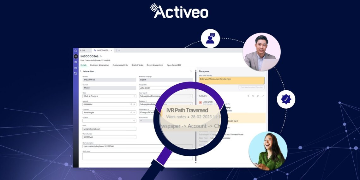Viewport: 360px width, 180px height.
Task: Collapse the Interaction section chevron
Action: click(191, 71)
